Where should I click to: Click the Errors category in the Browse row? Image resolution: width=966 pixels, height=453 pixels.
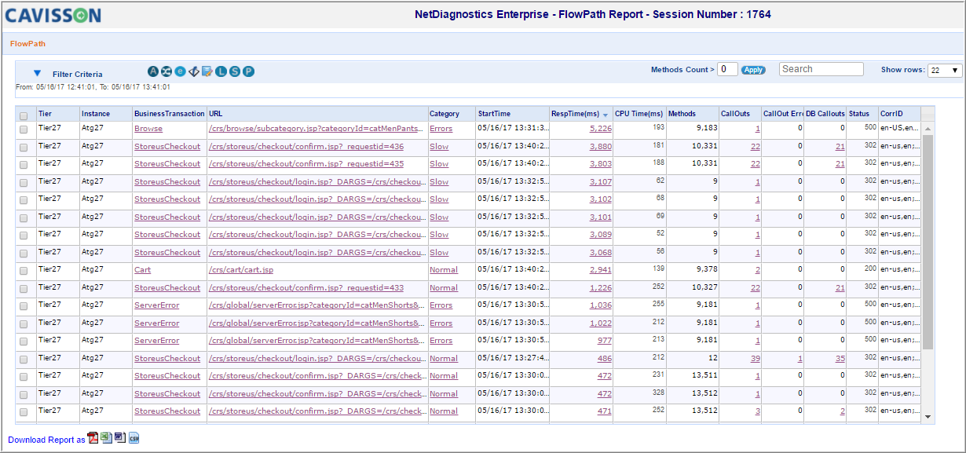point(441,129)
